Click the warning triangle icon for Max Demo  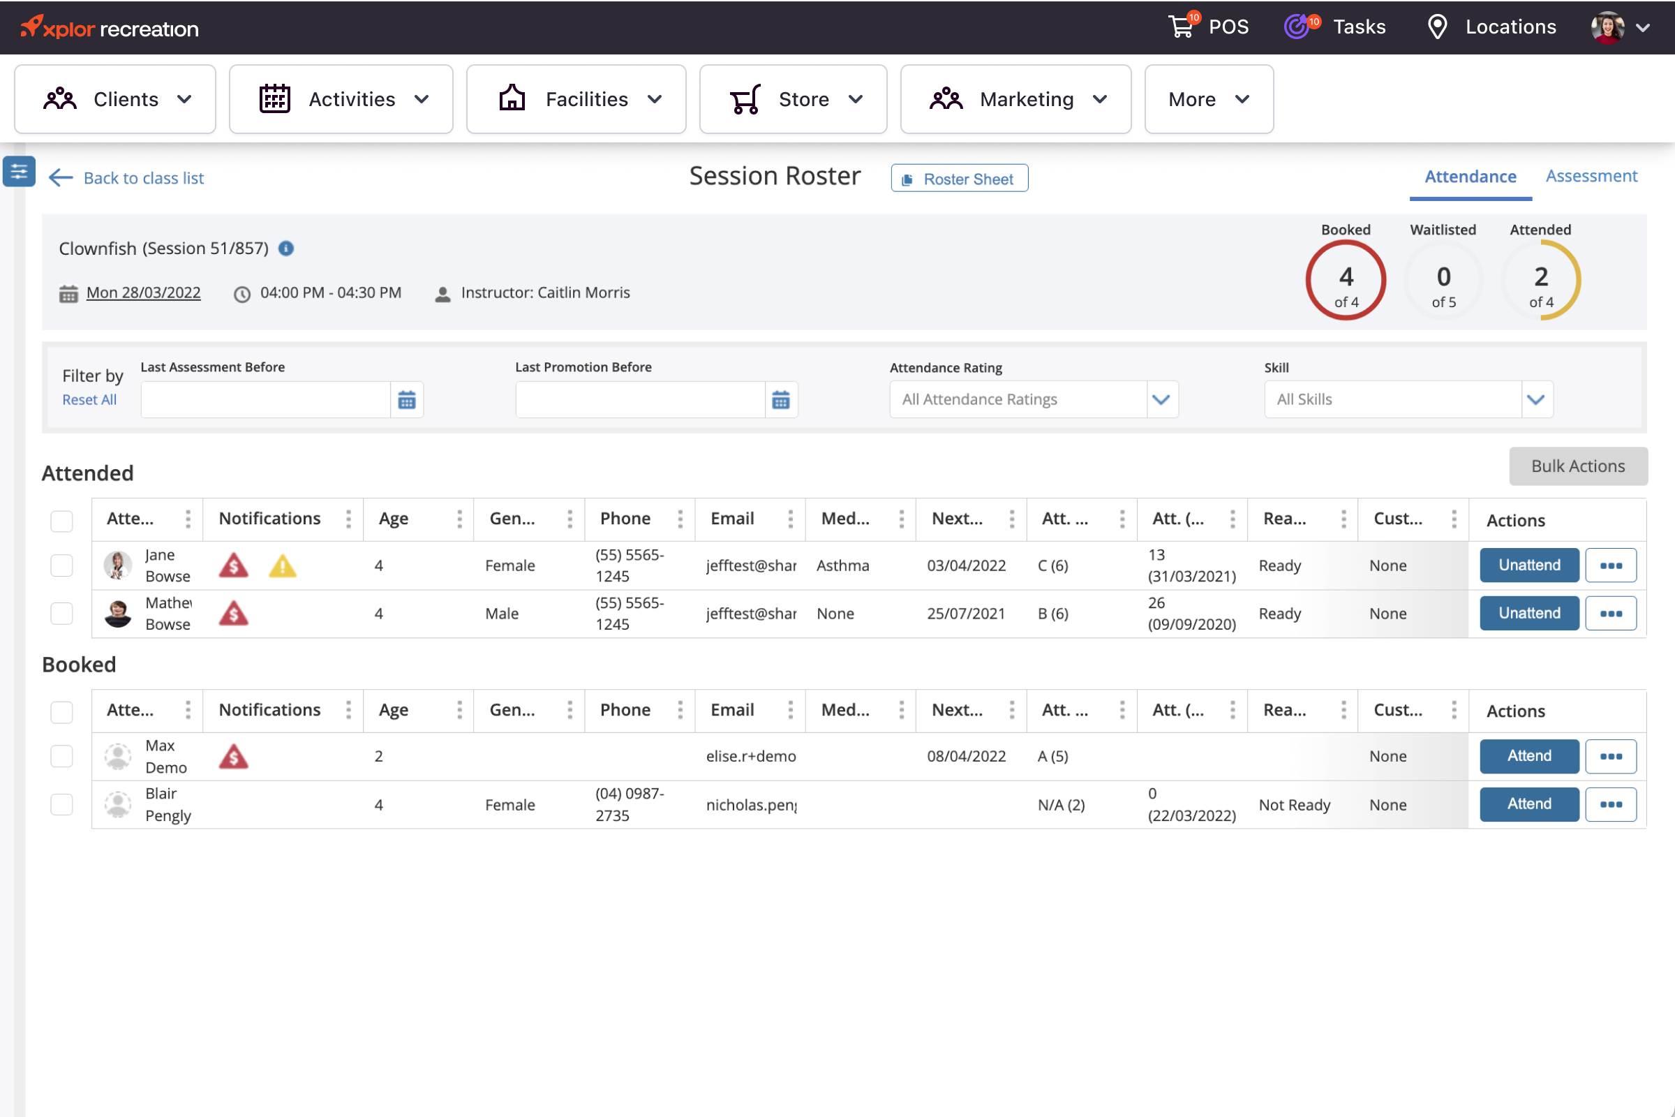[233, 757]
